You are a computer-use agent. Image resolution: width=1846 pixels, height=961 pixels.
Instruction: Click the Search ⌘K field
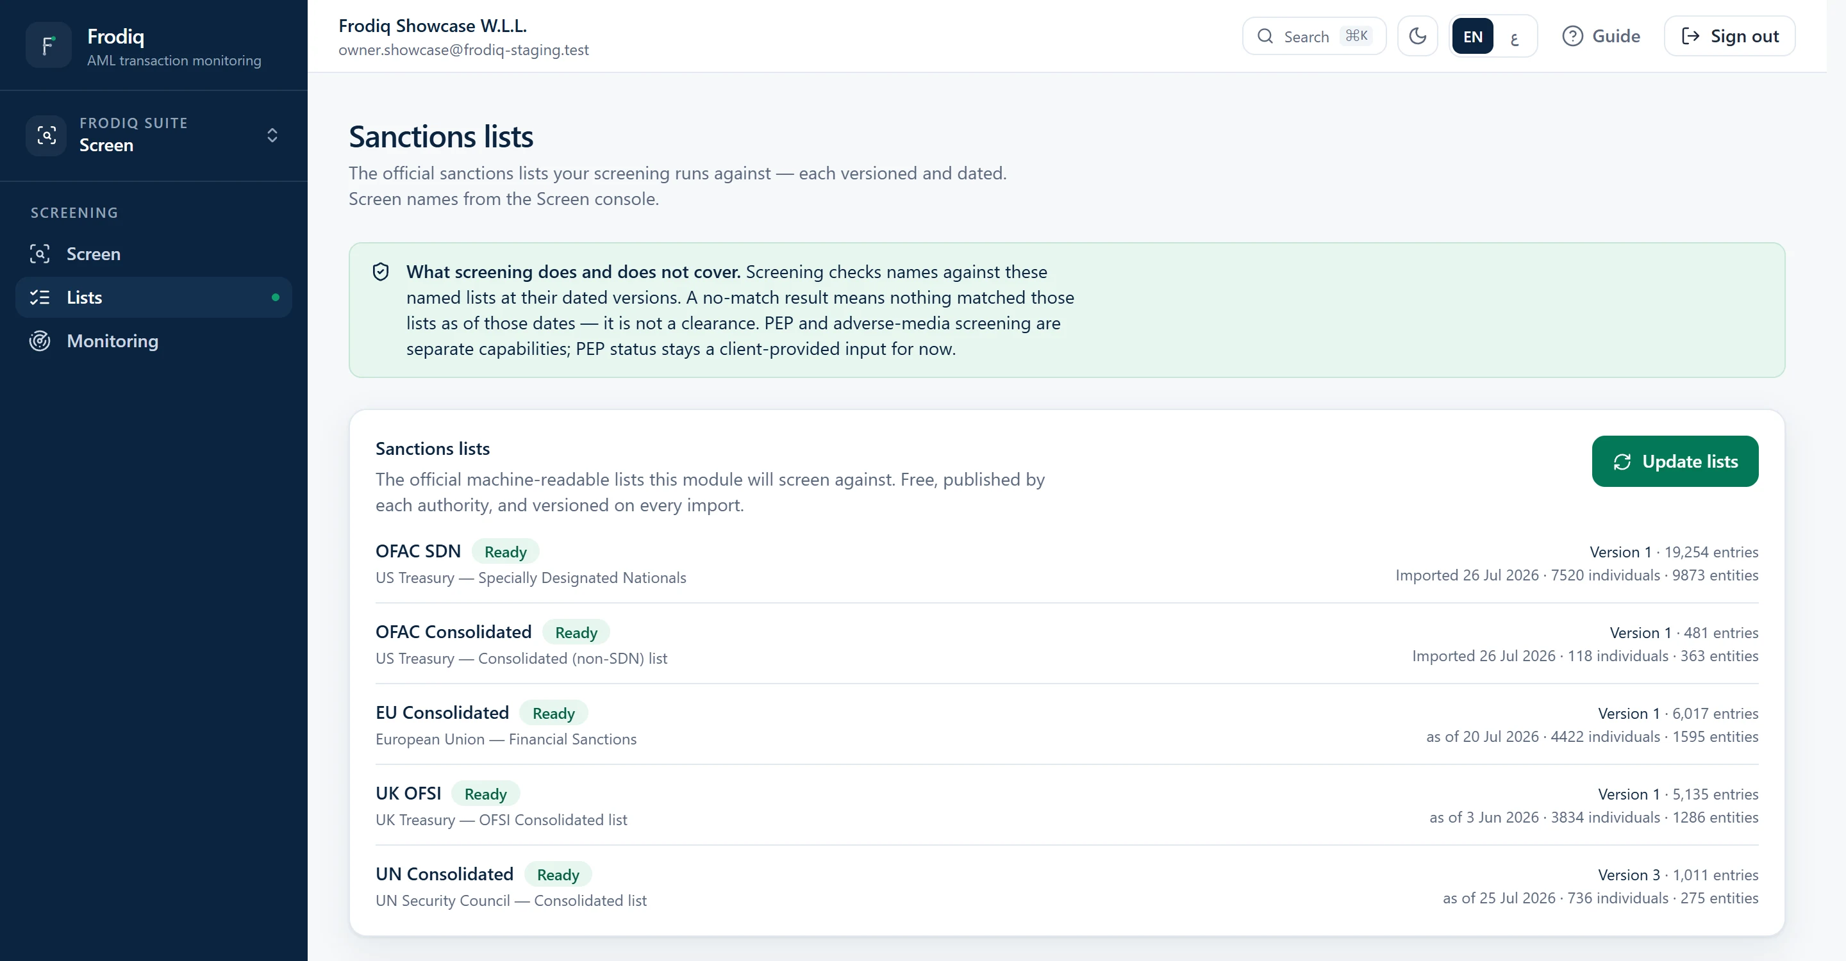tap(1313, 36)
